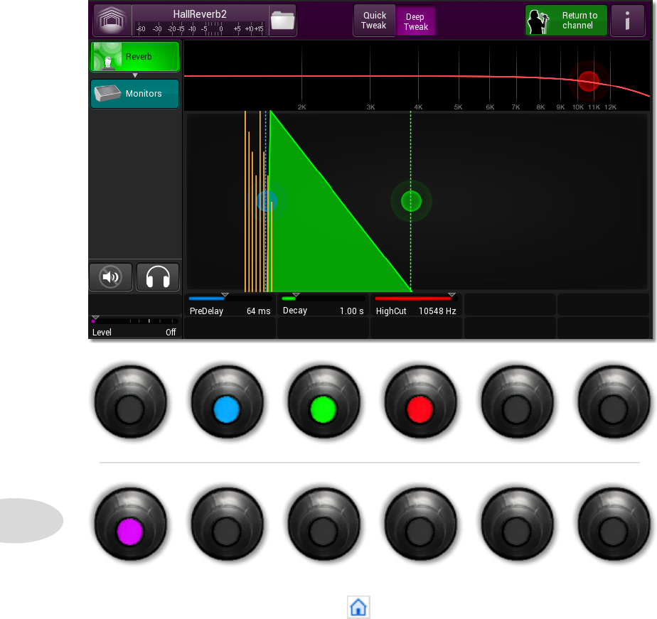Image resolution: width=657 pixels, height=619 pixels.
Task: Open the info button
Action: pos(627,20)
